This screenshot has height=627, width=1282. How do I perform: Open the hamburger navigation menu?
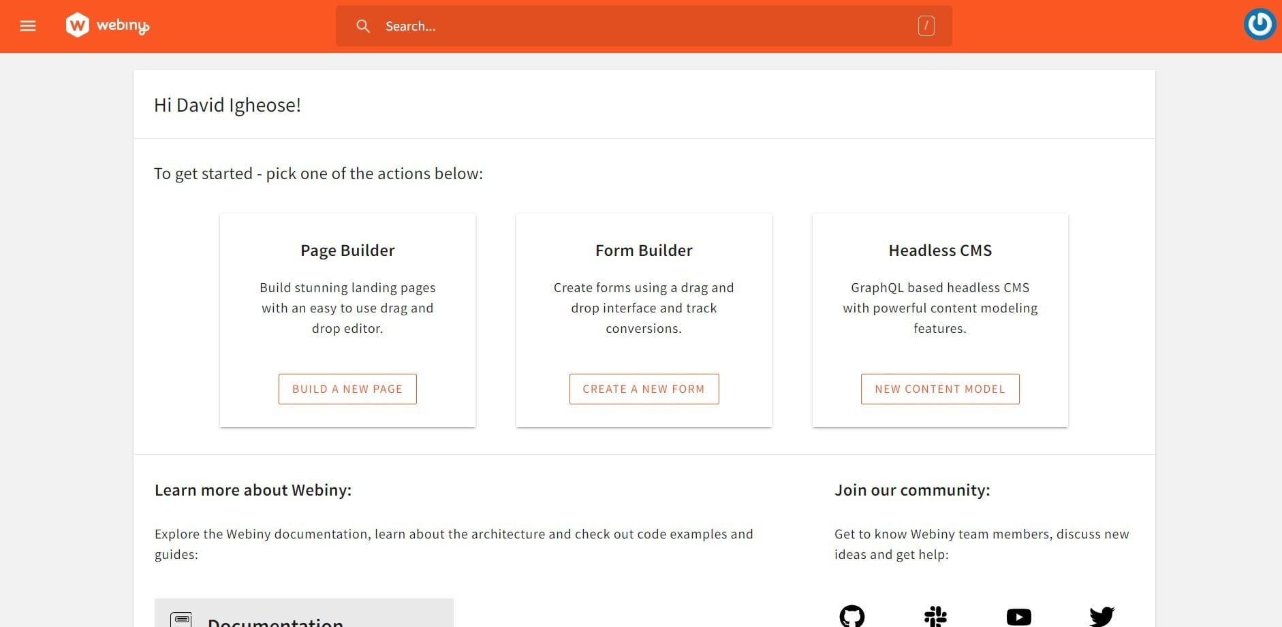28,26
